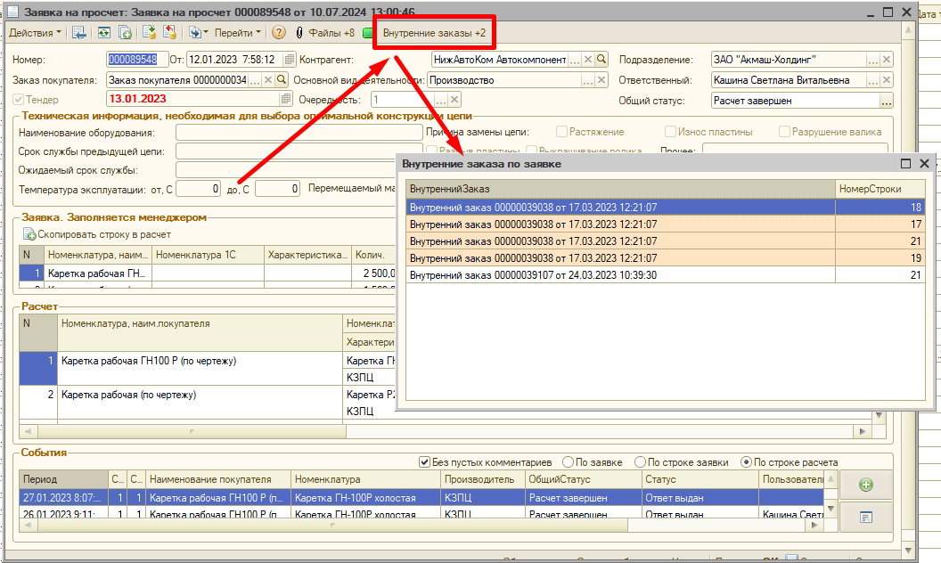Viewport: 941px width, 563px height.
Task: Click the НомерСтроки column header
Action: 880,189
